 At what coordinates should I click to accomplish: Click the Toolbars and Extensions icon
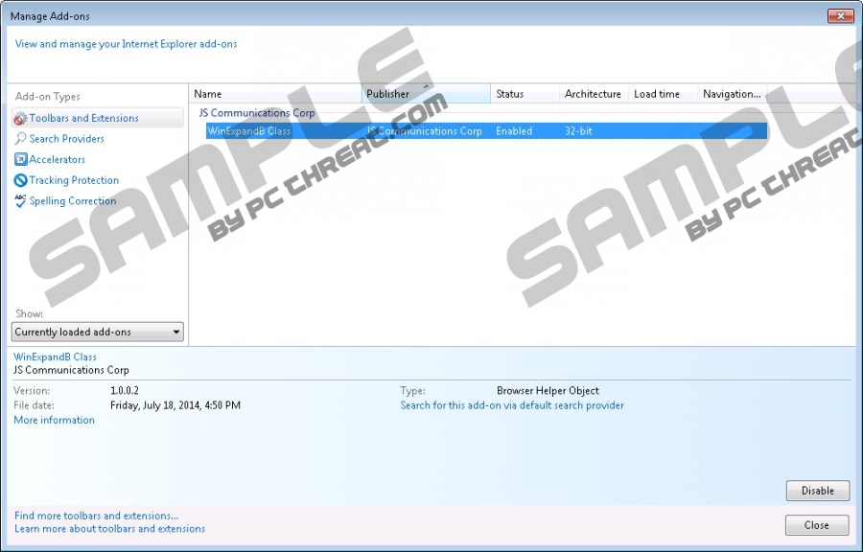(21, 119)
